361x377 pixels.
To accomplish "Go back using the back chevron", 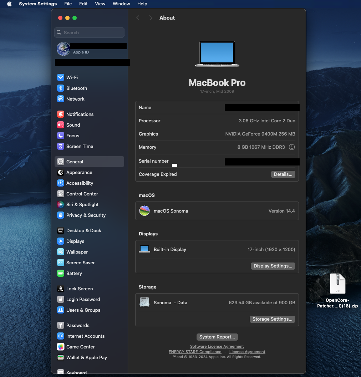I will point(138,18).
